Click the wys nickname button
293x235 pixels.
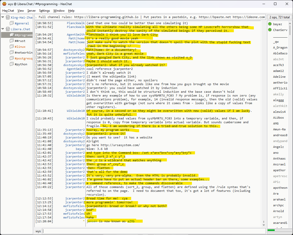[x=38, y=231]
